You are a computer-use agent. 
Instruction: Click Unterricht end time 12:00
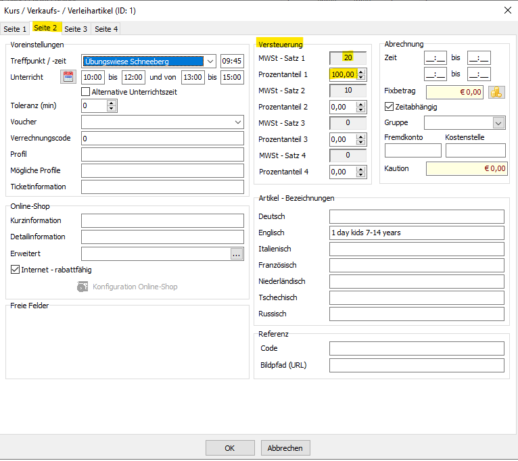pyautogui.click(x=133, y=77)
